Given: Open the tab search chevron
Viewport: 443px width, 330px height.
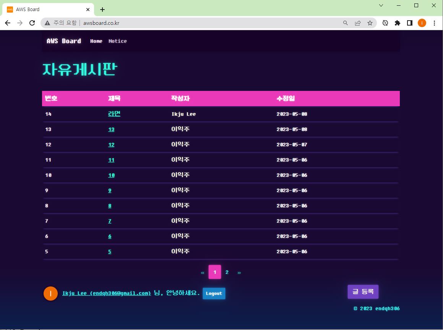Looking at the screenshot, I should point(381,5).
